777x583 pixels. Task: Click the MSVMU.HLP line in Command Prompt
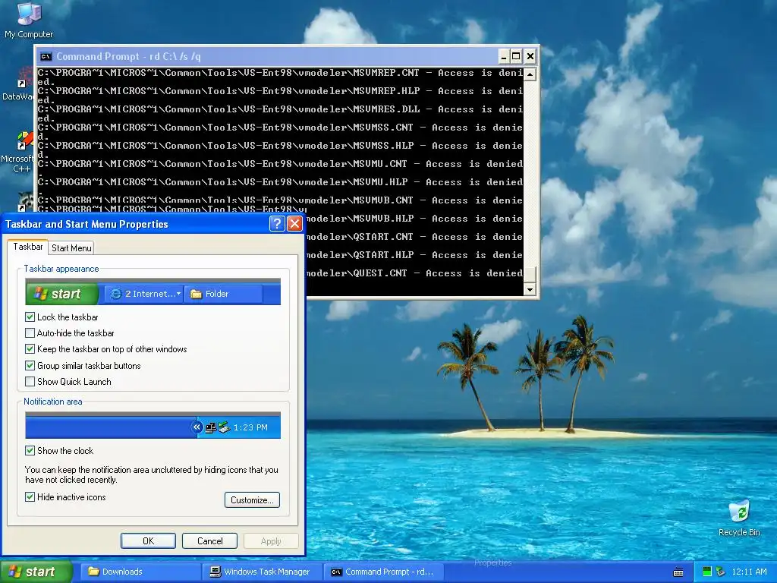click(x=280, y=182)
